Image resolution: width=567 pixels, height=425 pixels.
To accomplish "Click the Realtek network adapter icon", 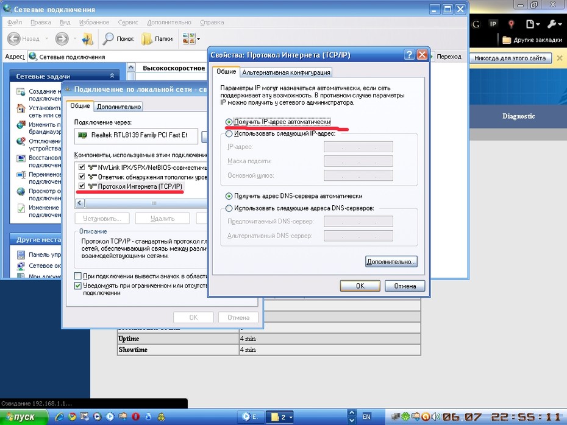I will 82,135.
